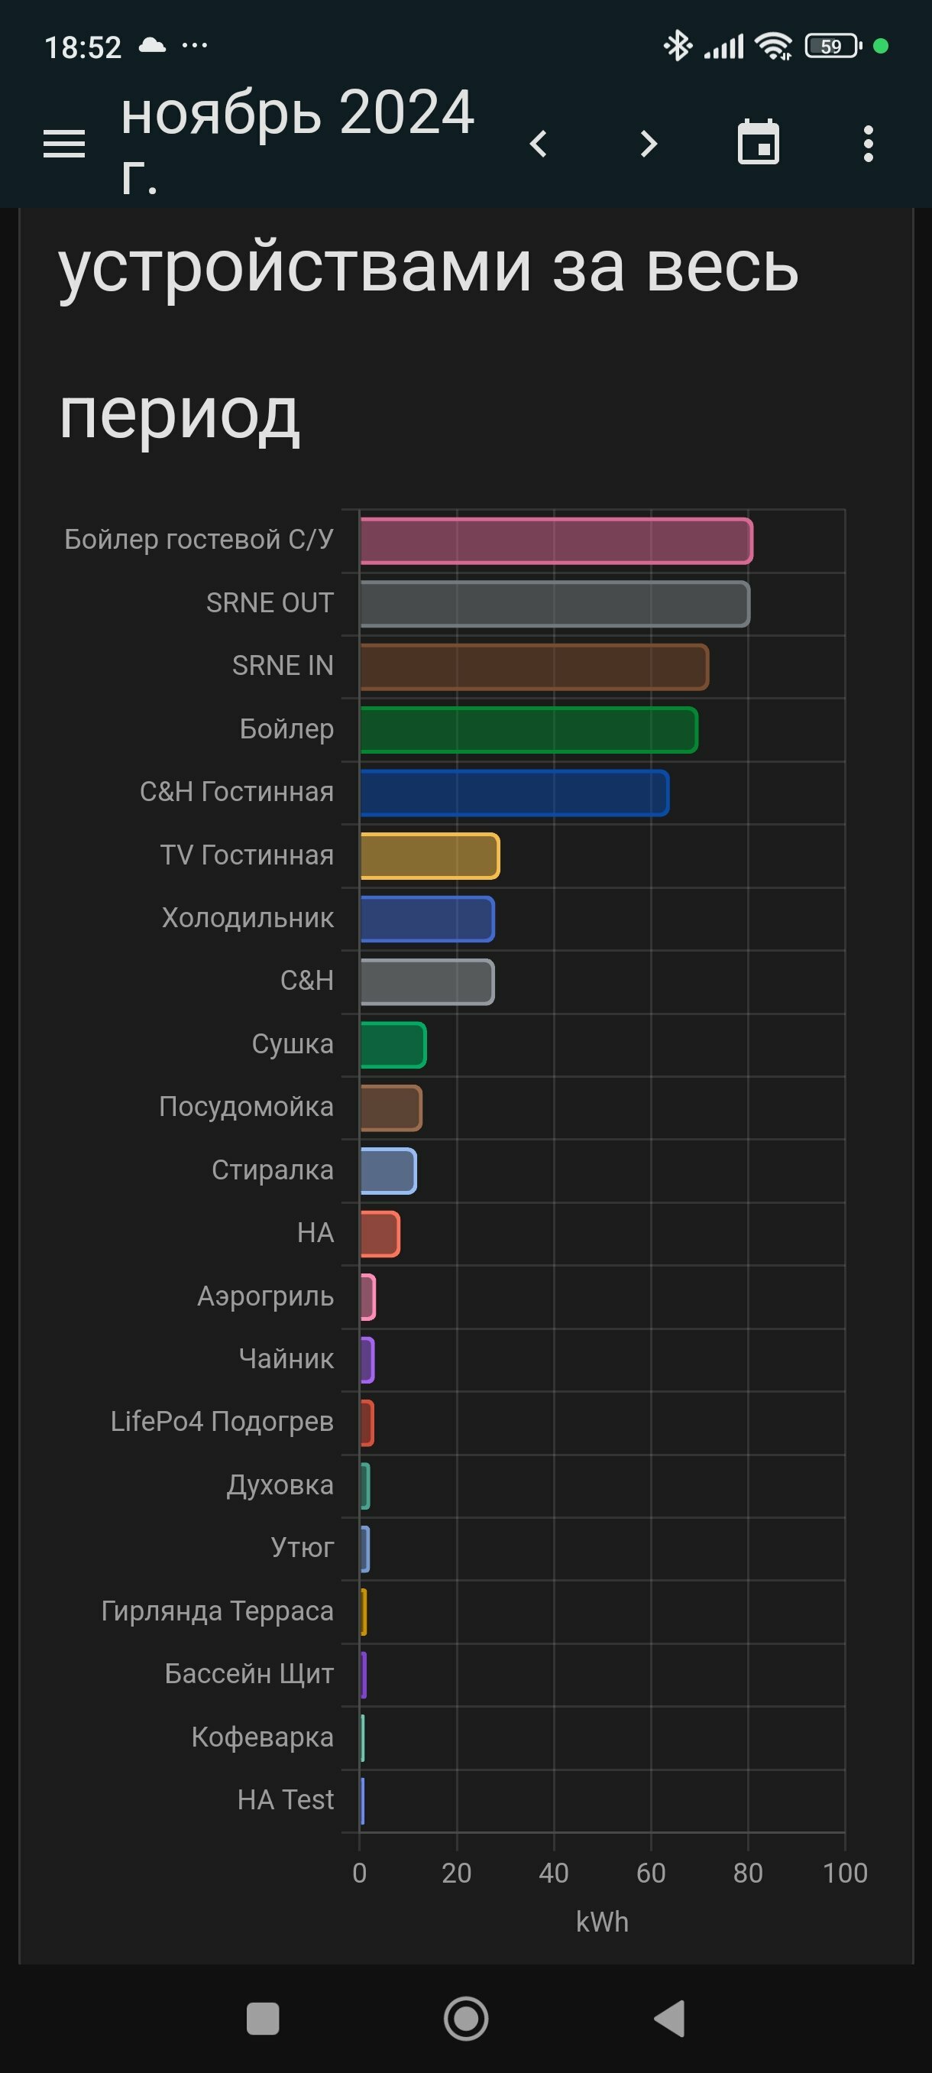Tap the ноябрь 2024 г. period title
This screenshot has height=2073, width=932.
click(x=297, y=142)
